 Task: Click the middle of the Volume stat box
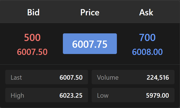pyautogui.click(x=133, y=77)
